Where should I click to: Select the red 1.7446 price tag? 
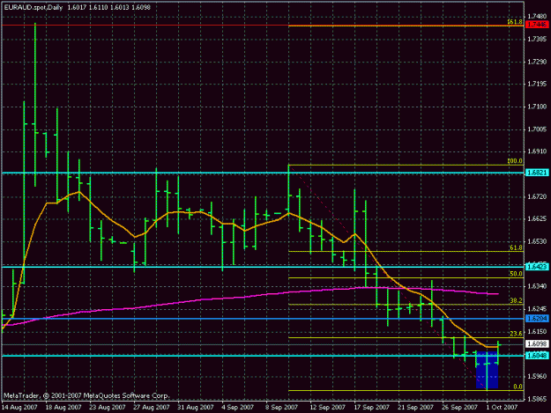tap(537, 25)
